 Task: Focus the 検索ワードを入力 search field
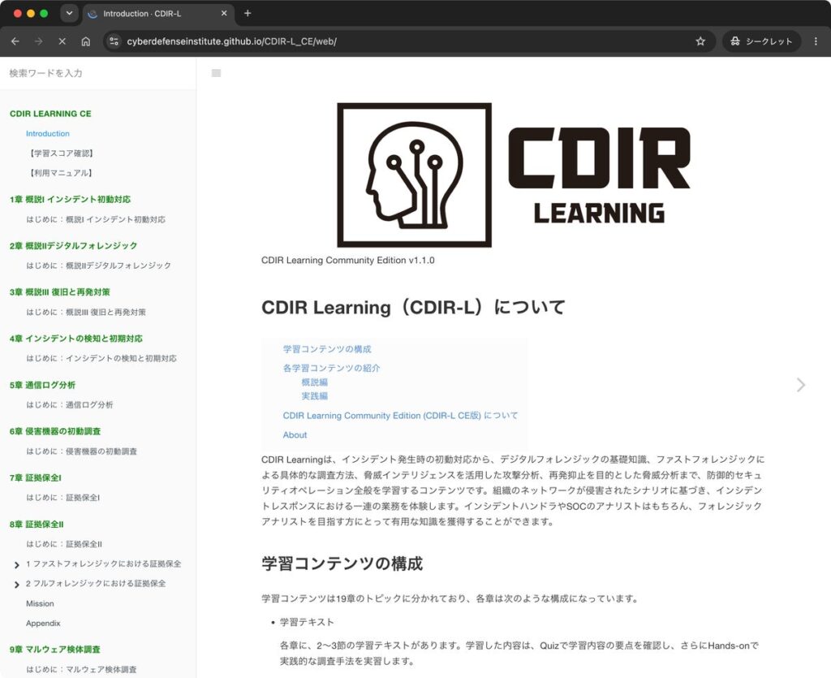point(98,73)
